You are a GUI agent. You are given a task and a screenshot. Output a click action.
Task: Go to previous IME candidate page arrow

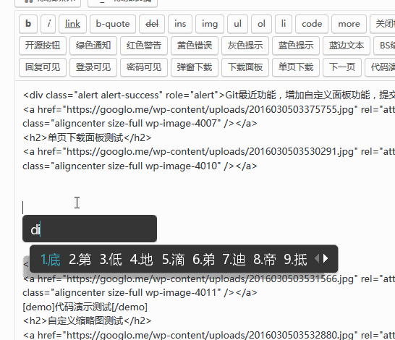pos(317,258)
